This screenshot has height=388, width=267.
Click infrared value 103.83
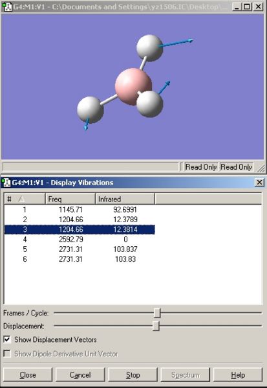click(x=125, y=259)
